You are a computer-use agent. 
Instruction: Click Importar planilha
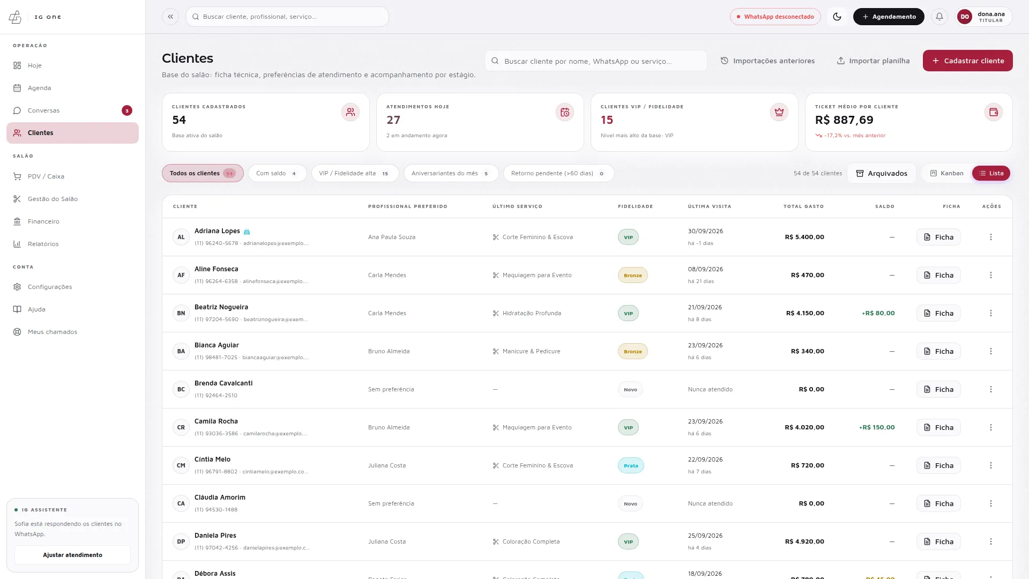tap(873, 61)
